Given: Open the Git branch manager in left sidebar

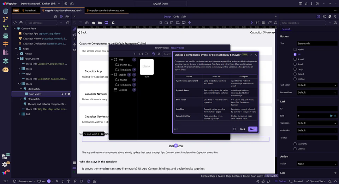Looking at the screenshot, I should (x=6, y=19).
